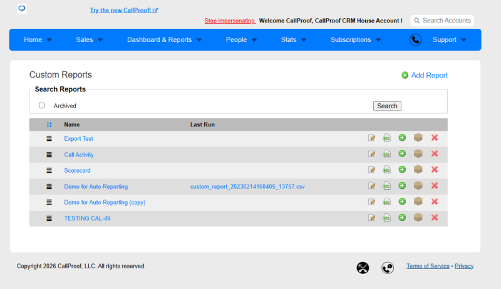Download Call Activity CSV file icon
Viewport: 501px width, 289px height.
(x=386, y=154)
